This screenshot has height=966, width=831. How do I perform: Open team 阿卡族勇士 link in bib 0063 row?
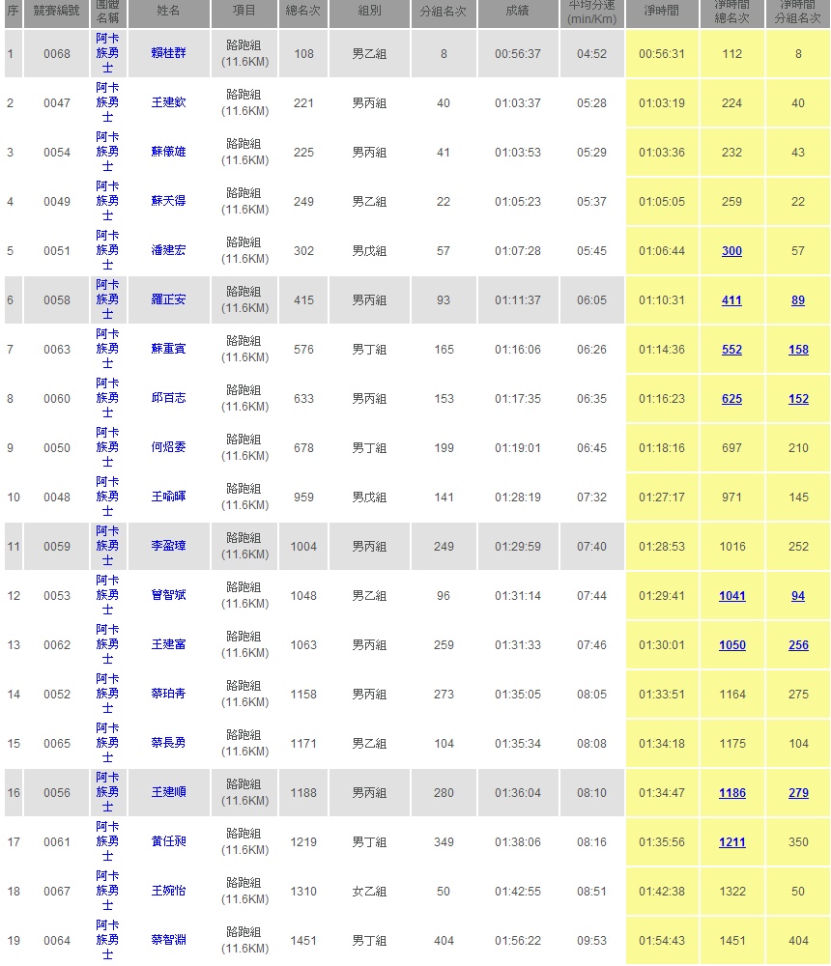click(x=108, y=349)
